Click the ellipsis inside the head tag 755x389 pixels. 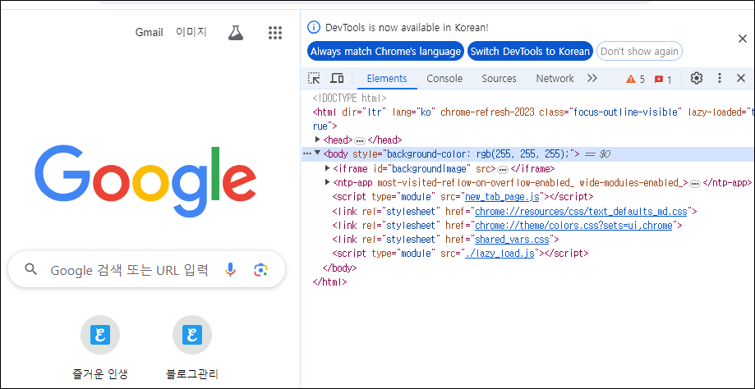(x=360, y=141)
